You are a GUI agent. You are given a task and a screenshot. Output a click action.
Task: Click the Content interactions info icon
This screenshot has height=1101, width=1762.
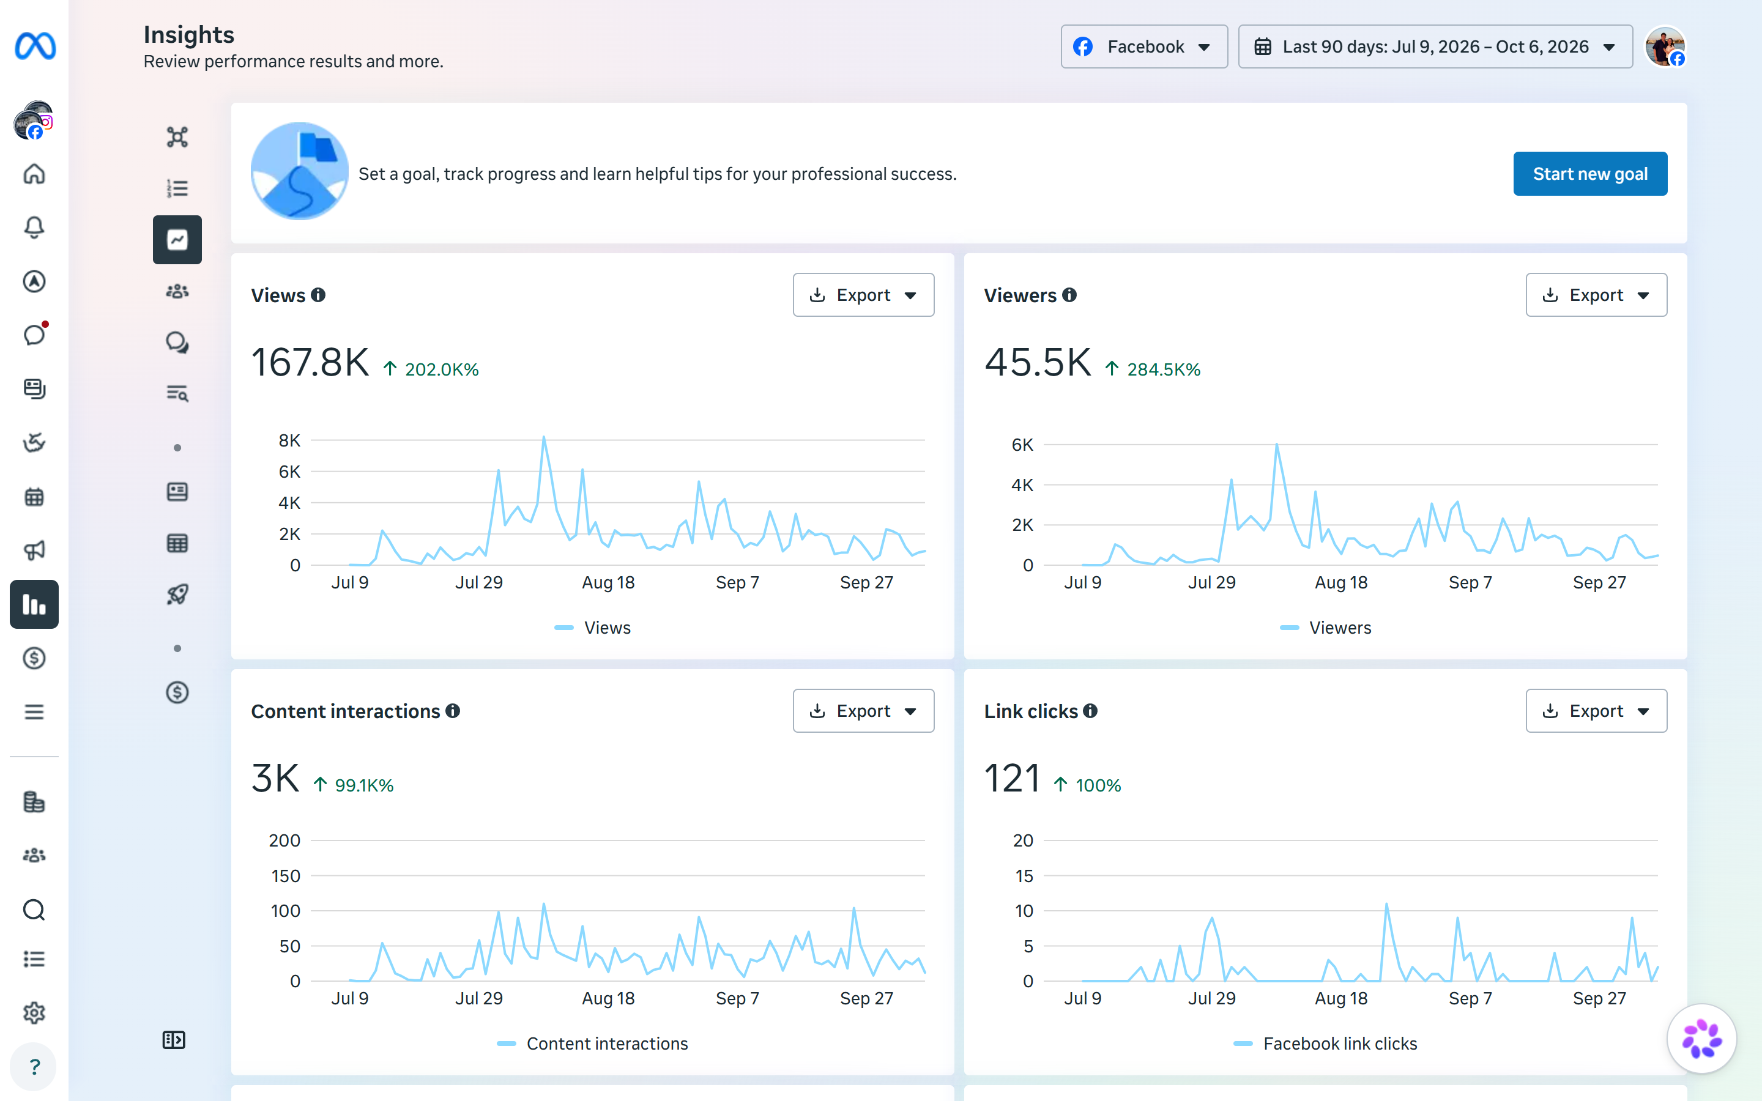coord(453,711)
